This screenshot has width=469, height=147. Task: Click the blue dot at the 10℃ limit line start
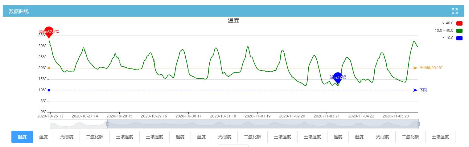49,90
